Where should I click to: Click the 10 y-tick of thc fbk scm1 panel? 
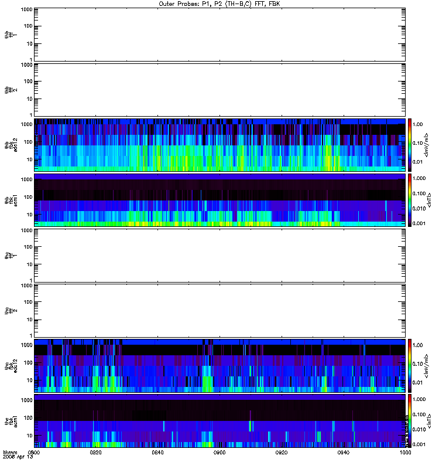point(29,436)
